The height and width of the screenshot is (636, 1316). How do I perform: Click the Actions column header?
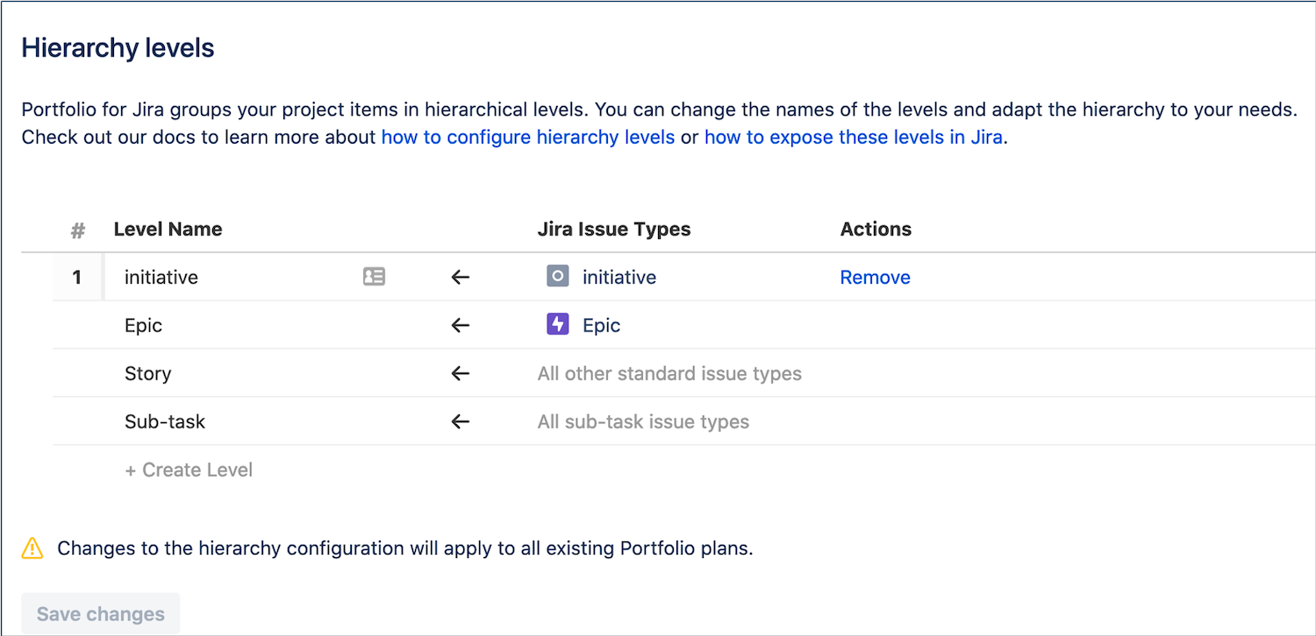[876, 229]
